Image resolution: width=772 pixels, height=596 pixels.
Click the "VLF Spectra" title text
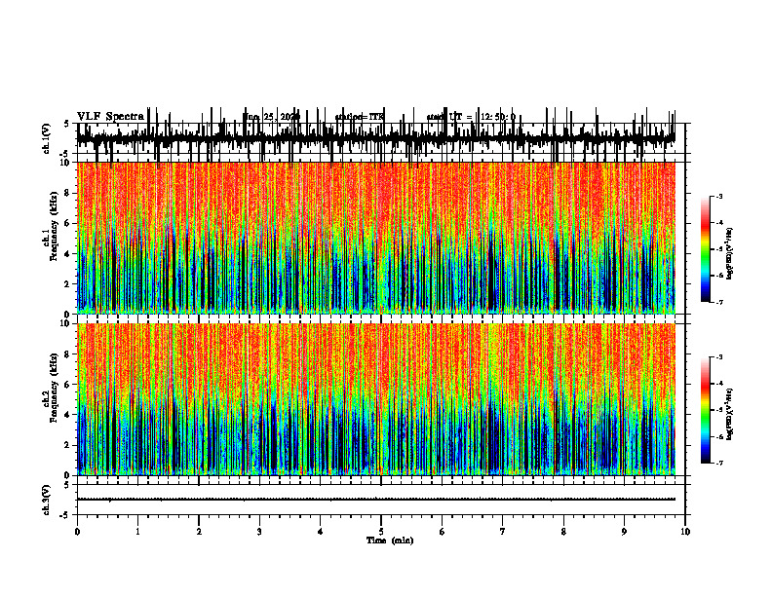[x=110, y=116]
